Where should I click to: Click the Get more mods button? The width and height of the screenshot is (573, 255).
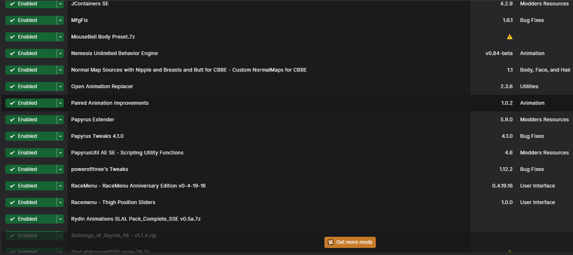pyautogui.click(x=350, y=242)
